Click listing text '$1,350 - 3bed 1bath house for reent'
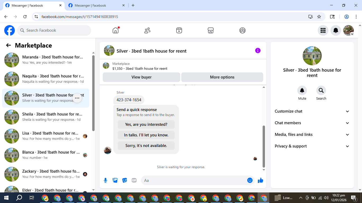Viewport: 362px width, 203px height. (x=140, y=68)
